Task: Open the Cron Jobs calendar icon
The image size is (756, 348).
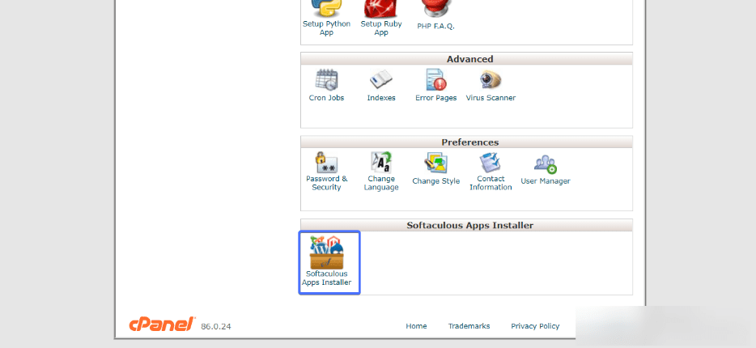Action: click(x=327, y=79)
